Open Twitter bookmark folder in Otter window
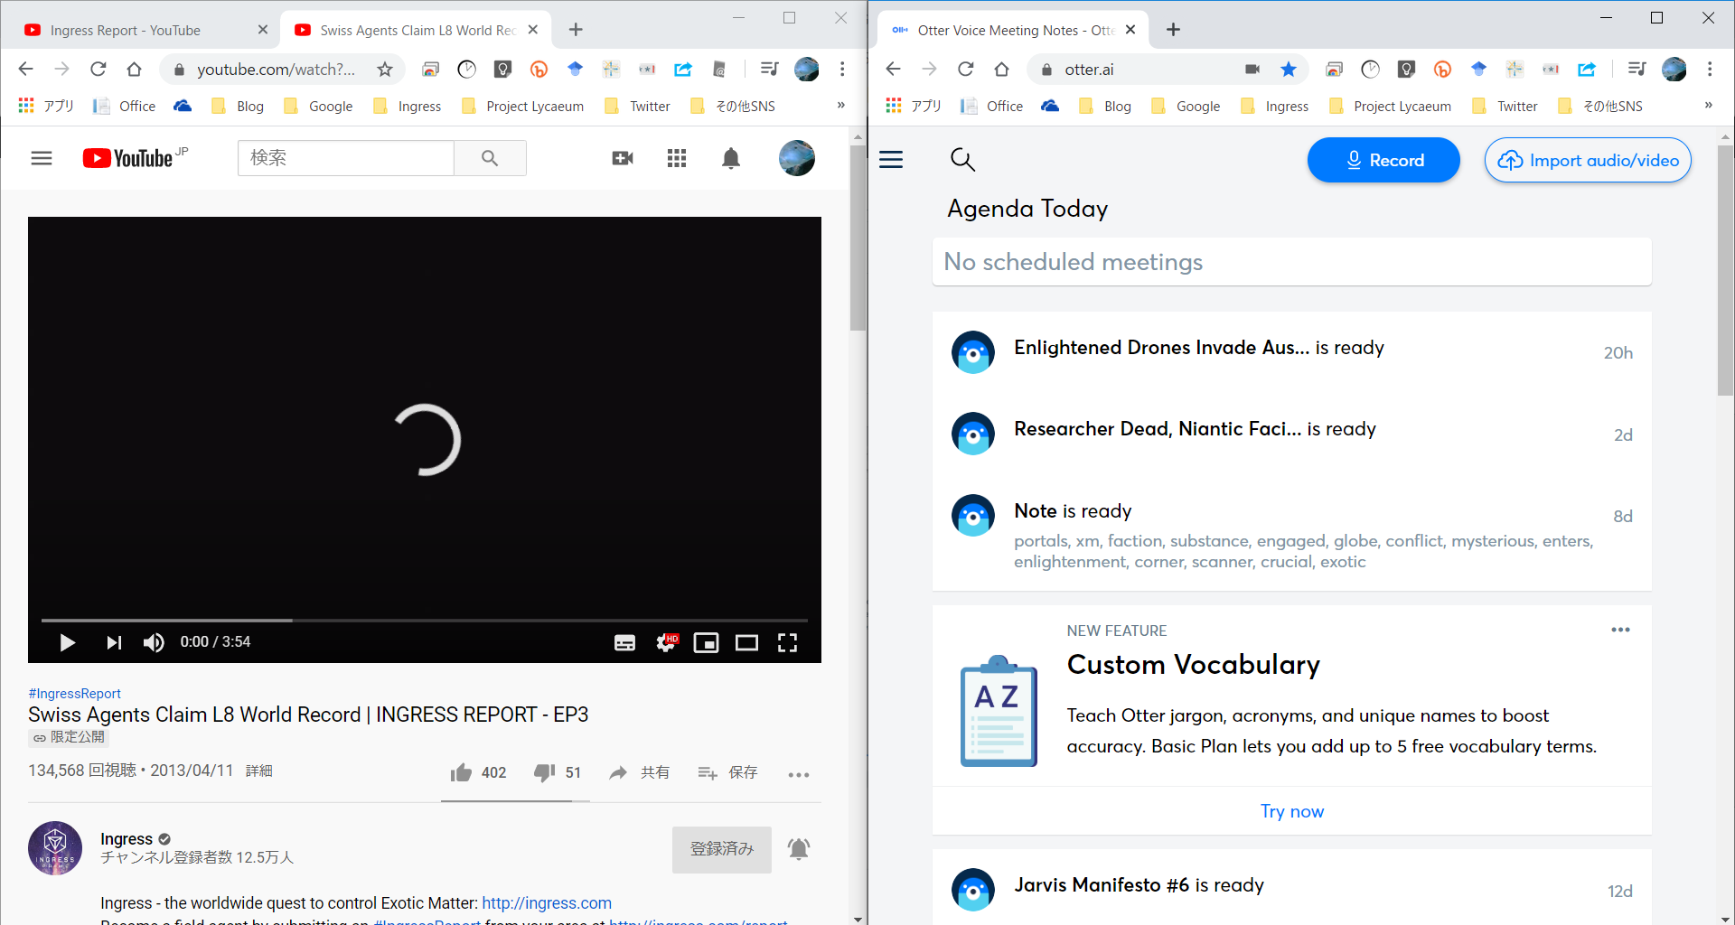Screen dimensions: 1735x925 click(1505, 106)
